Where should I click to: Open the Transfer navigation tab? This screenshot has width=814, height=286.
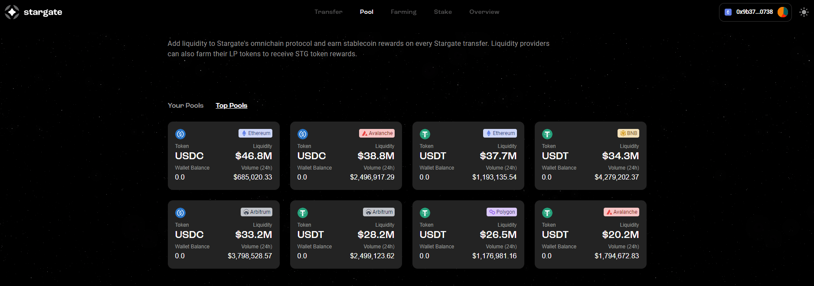(x=328, y=12)
